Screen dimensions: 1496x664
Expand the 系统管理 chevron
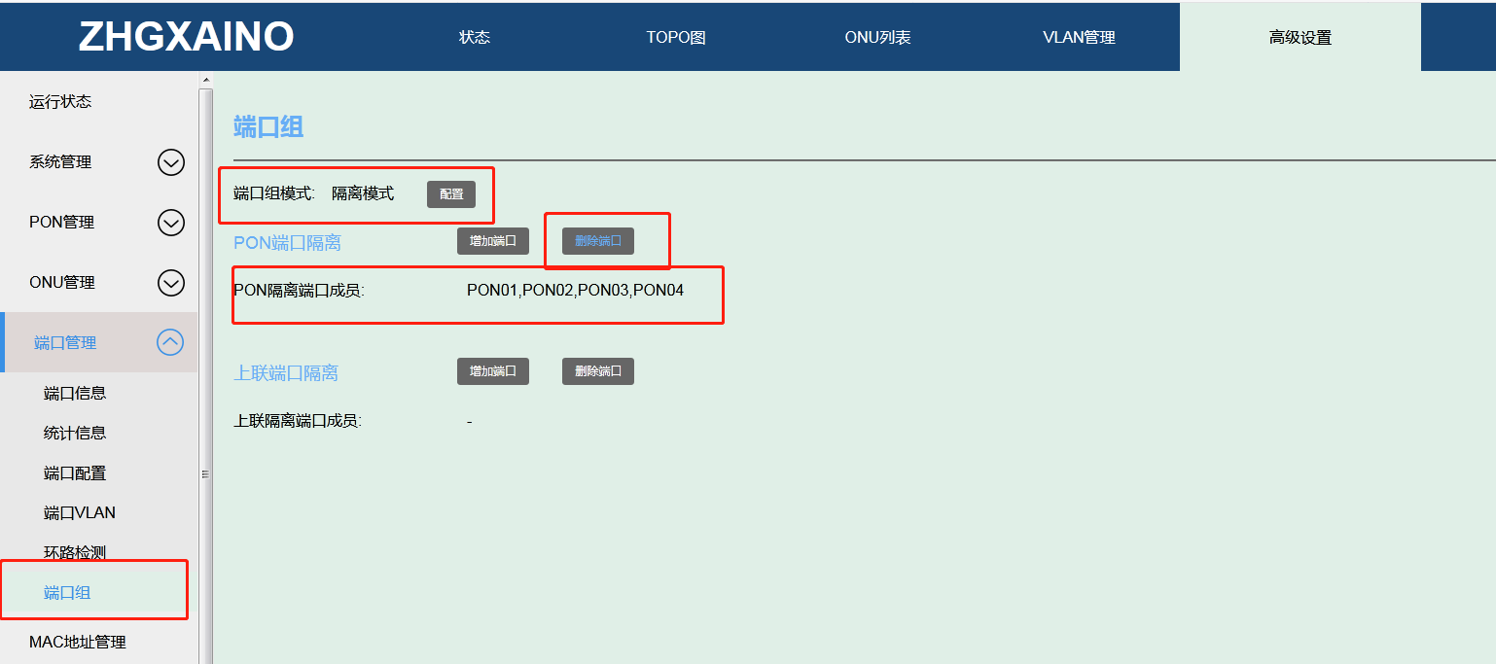tap(171, 162)
